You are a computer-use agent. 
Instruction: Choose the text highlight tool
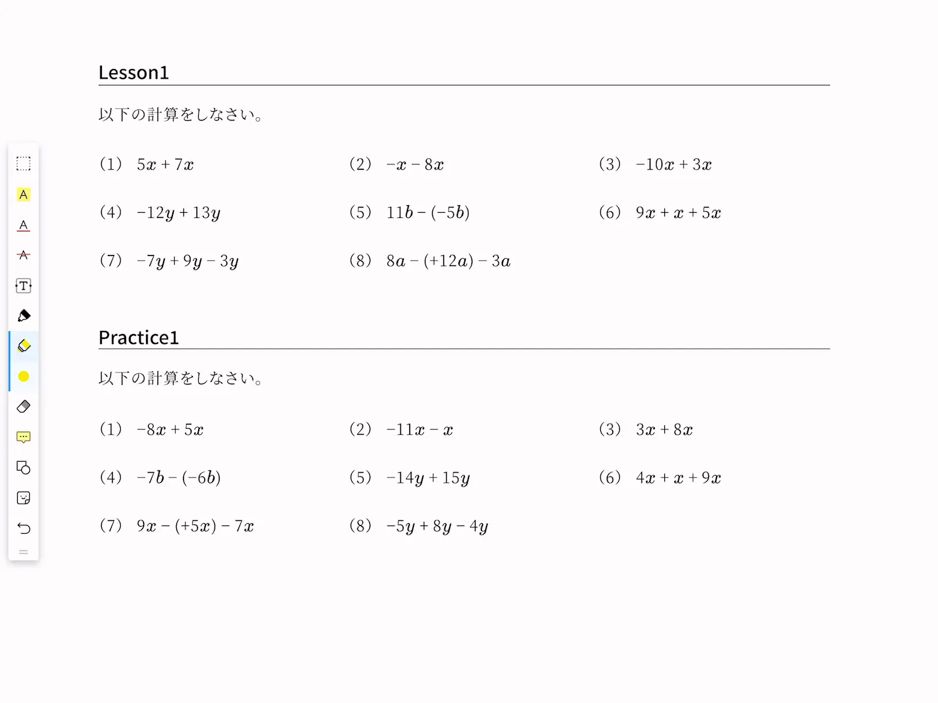click(x=23, y=194)
